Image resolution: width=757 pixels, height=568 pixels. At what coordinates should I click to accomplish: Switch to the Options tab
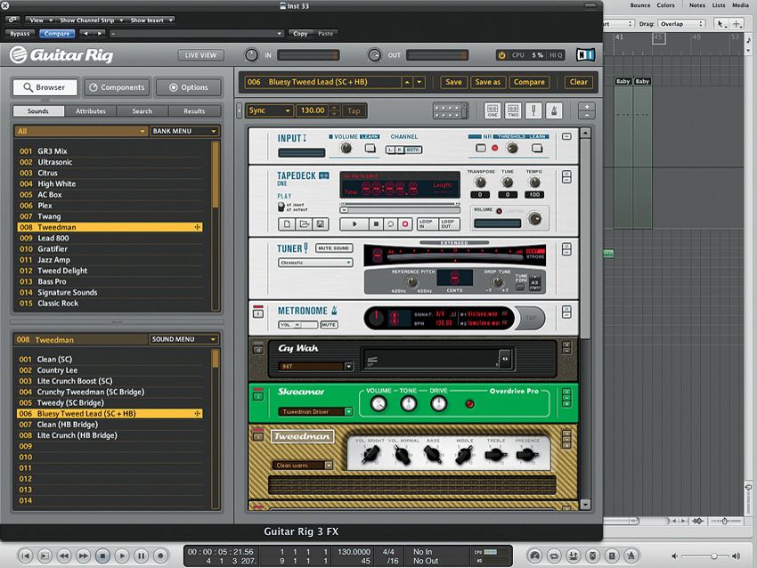pos(189,87)
